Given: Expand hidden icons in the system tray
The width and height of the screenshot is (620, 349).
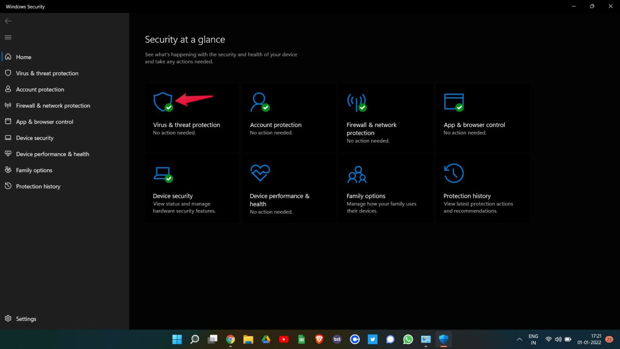Looking at the screenshot, I should 519,339.
